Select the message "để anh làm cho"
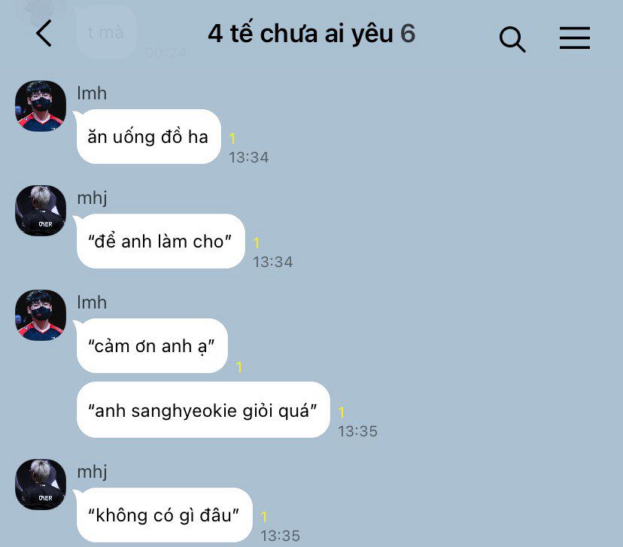This screenshot has height=547, width=623. tap(160, 241)
